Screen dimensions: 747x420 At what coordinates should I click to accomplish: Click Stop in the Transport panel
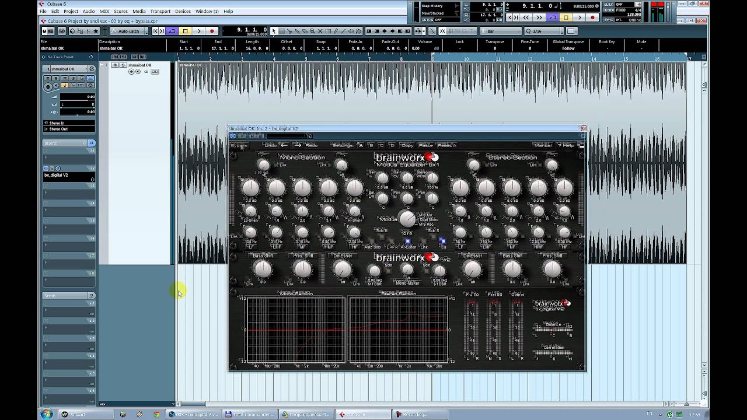pyautogui.click(x=566, y=17)
